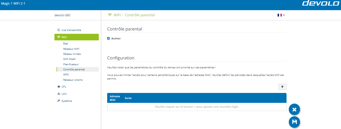This screenshot has height=129, width=341.
Task: Click the devolo logo
Action: [320, 3]
